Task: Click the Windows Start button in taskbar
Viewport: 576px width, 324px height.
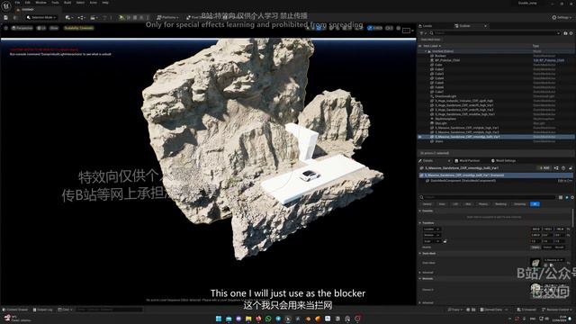Action: [x=219, y=319]
